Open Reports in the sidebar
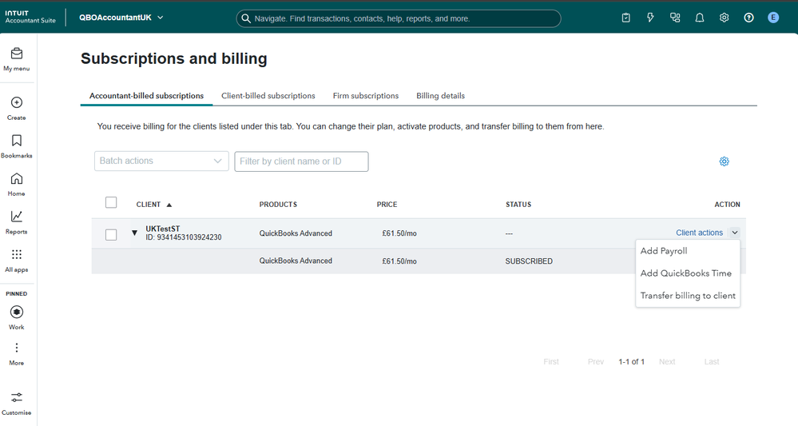798x426 pixels. click(16, 222)
